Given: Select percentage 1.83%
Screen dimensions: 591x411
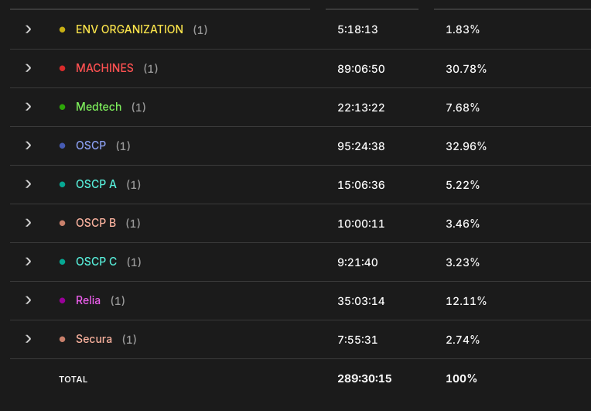Looking at the screenshot, I should (x=463, y=29).
